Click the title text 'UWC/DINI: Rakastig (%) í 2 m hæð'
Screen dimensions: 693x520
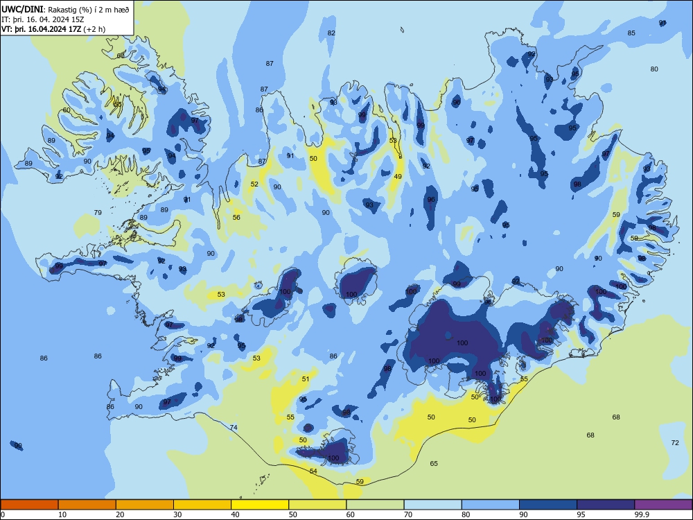[x=65, y=9]
